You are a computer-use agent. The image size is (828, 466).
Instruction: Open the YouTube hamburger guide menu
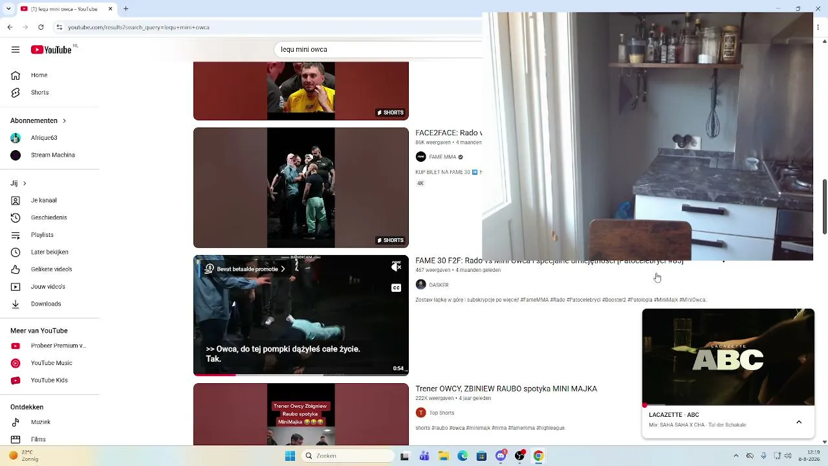click(x=16, y=50)
